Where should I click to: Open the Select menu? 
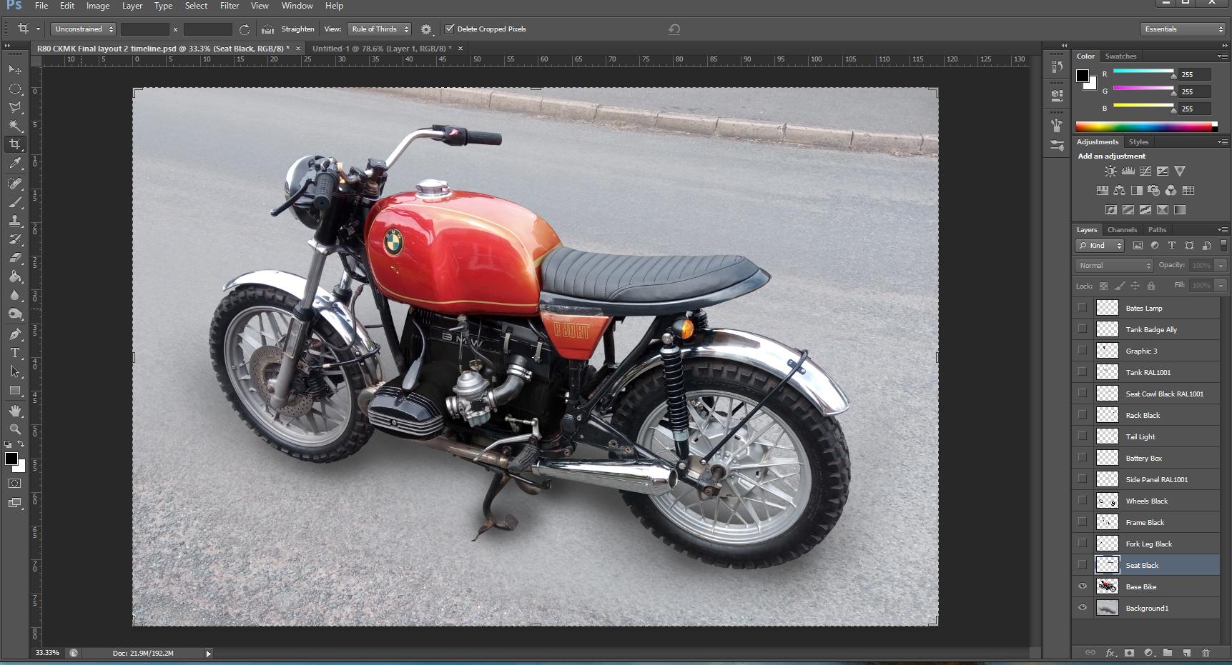(x=196, y=6)
